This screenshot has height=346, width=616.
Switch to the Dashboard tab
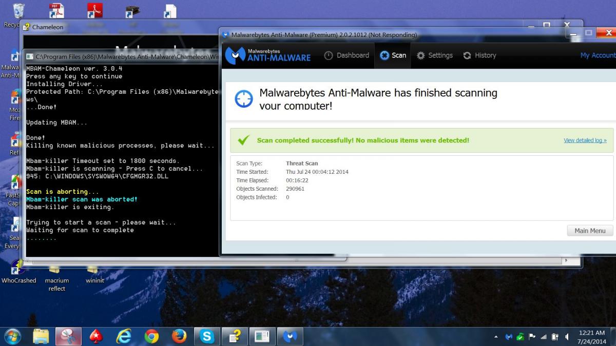tap(347, 55)
